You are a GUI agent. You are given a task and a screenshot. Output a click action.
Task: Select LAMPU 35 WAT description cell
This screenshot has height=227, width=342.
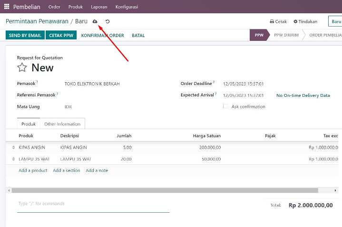pos(76,159)
